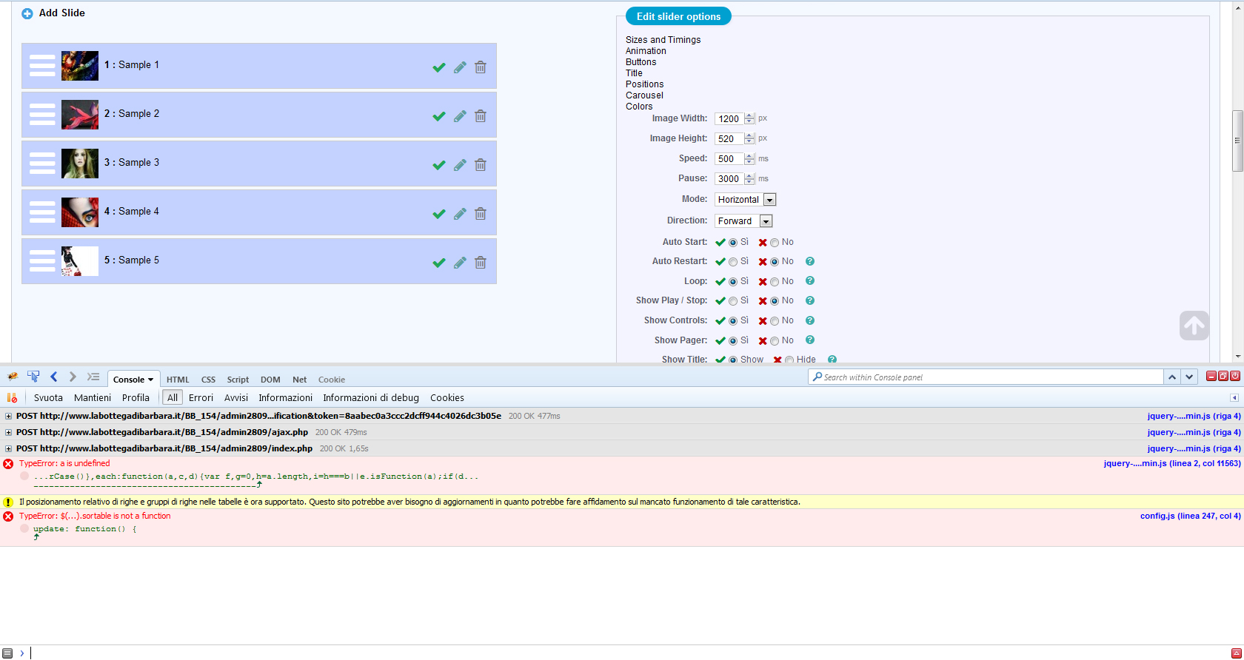Toggle the Sample 5 slide status checkmark
1244x660 pixels.
pyautogui.click(x=439, y=263)
